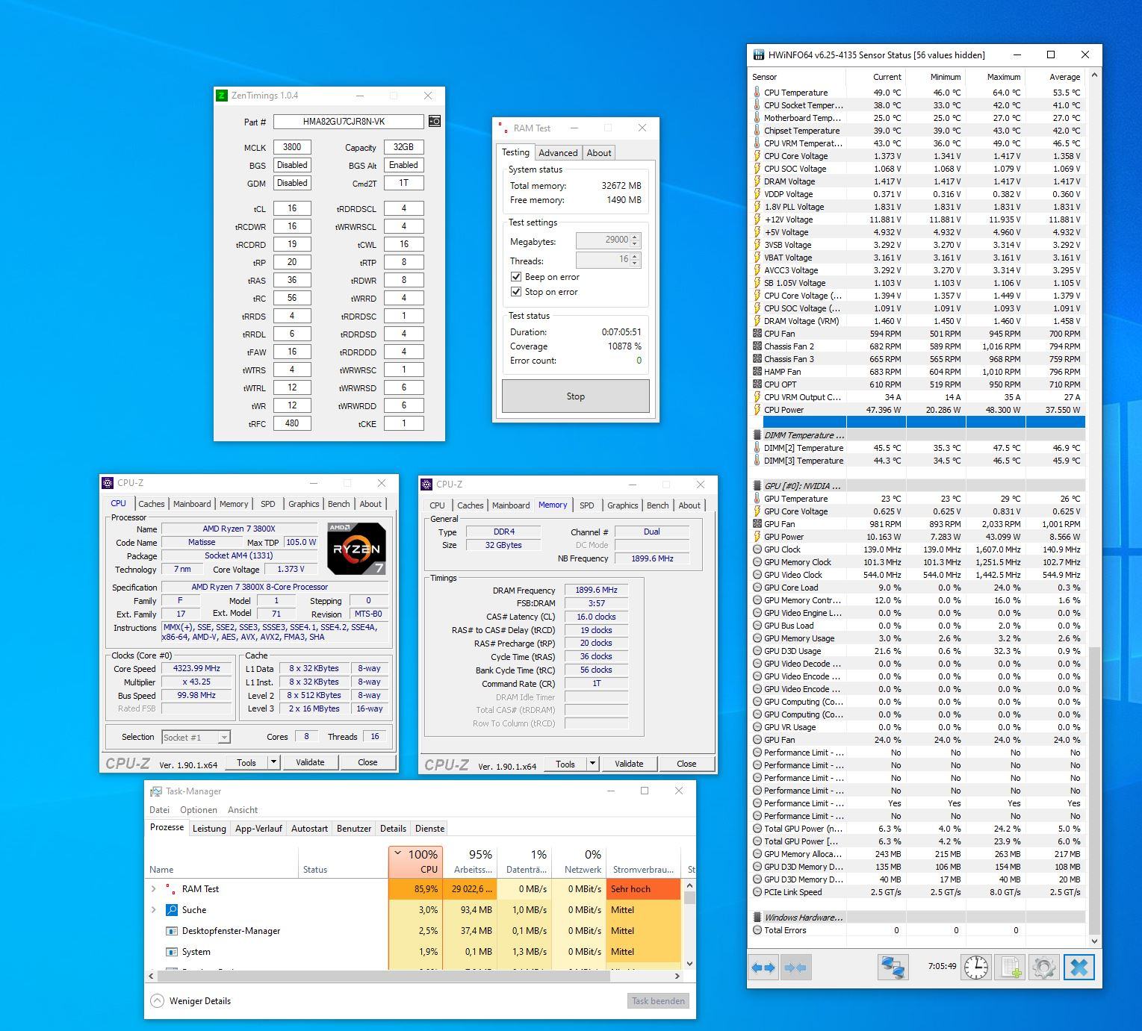Open Bench tab in CPU-Z CPU window

pos(338,504)
